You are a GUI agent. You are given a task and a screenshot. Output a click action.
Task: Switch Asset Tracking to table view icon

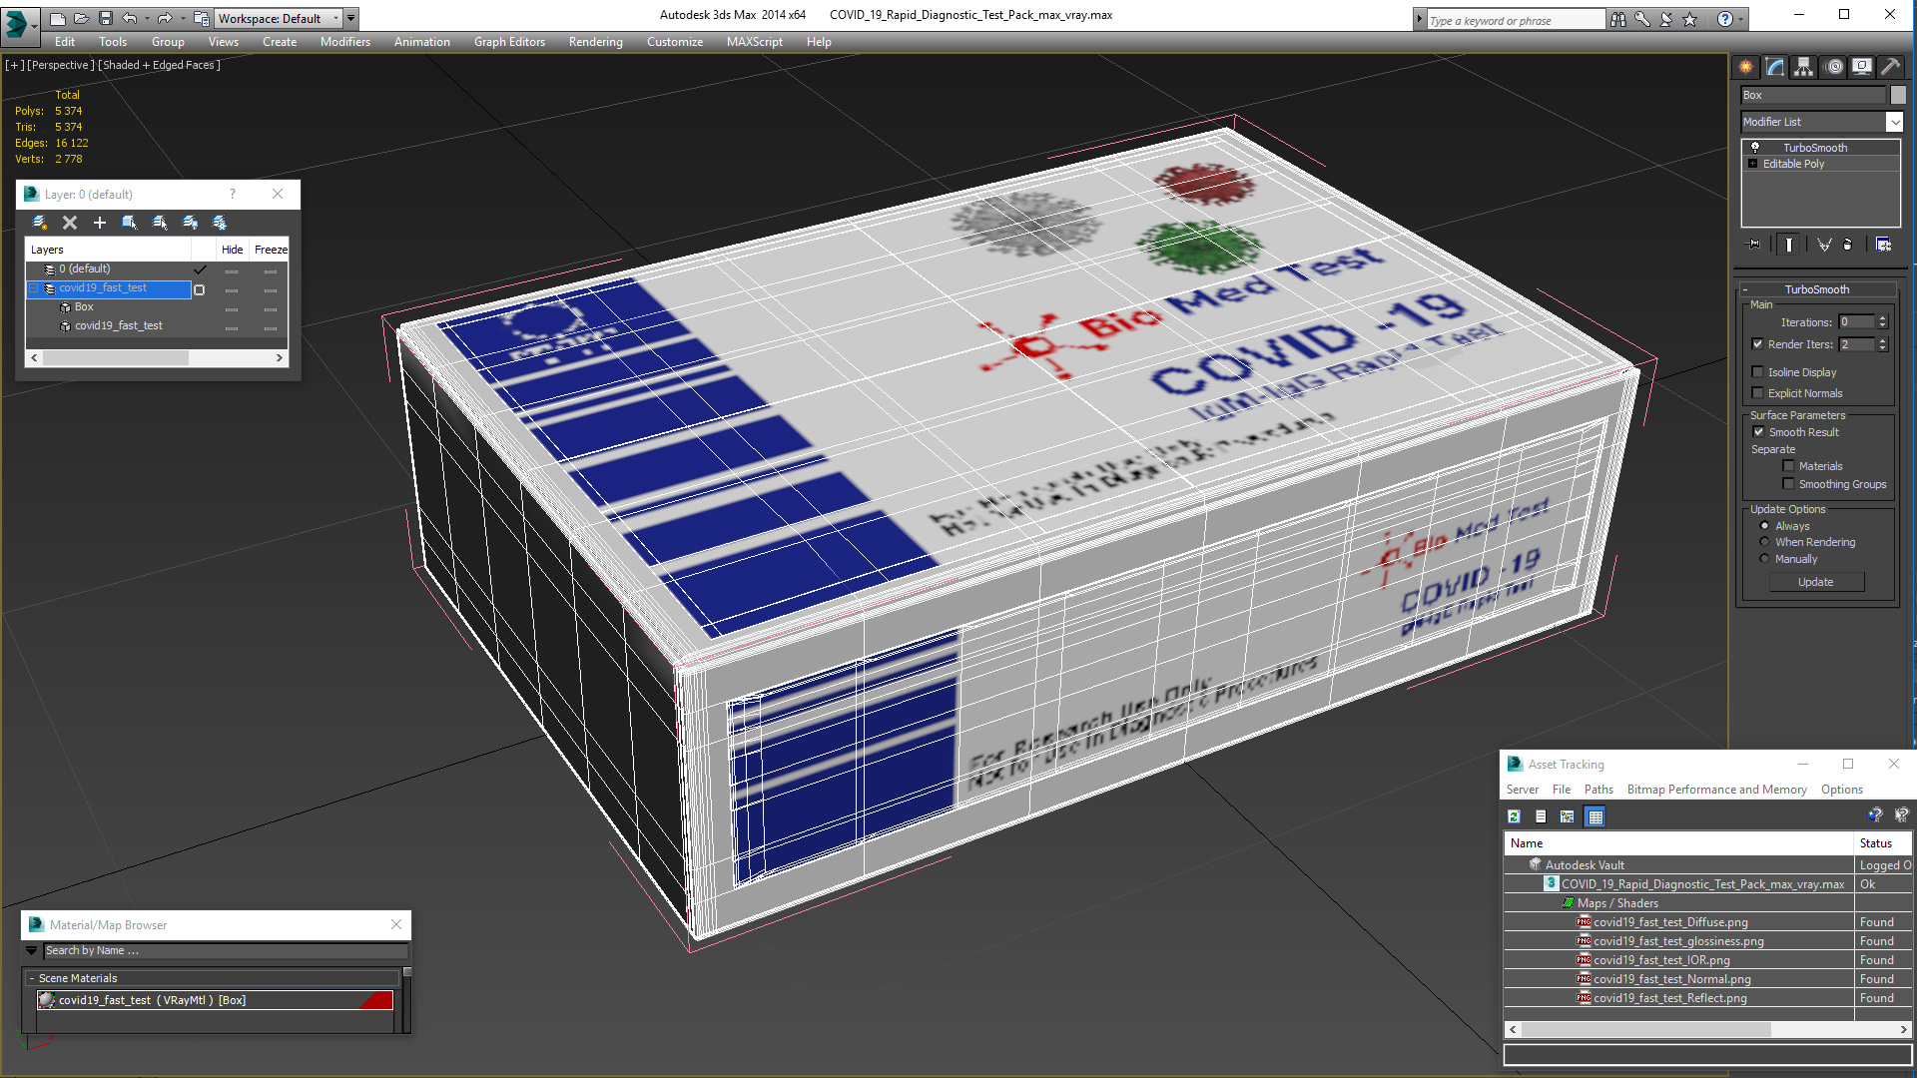tap(1596, 816)
